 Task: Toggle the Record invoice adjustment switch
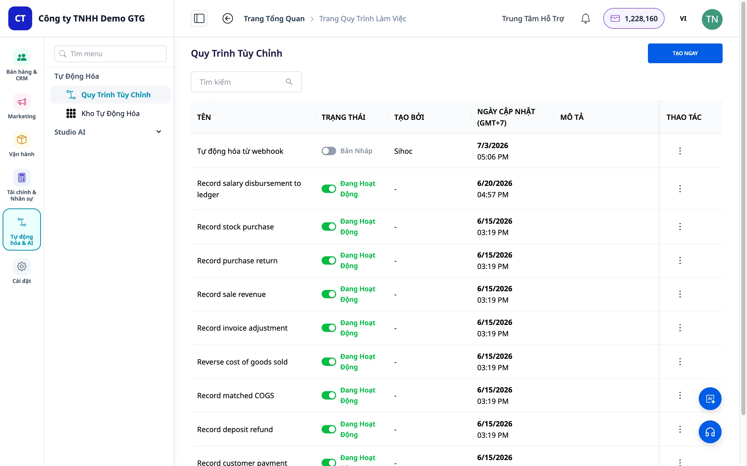(x=329, y=327)
